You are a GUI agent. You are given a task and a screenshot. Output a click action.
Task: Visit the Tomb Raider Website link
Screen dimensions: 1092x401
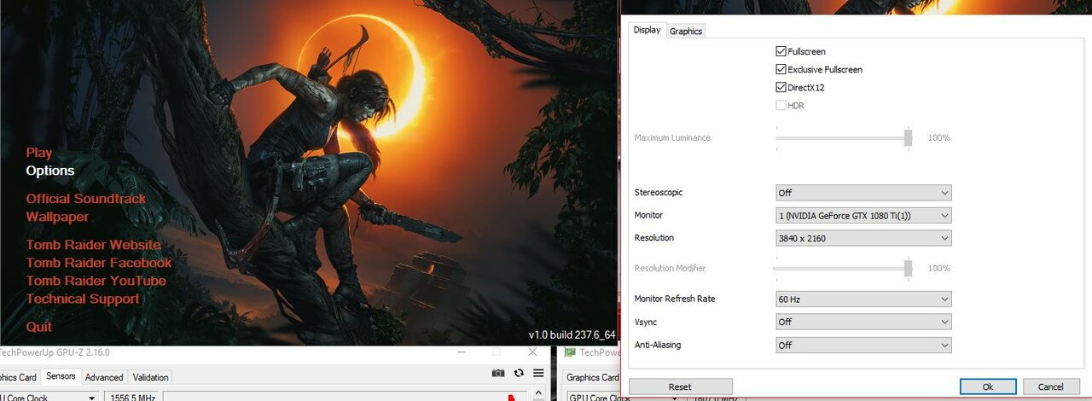pos(93,245)
